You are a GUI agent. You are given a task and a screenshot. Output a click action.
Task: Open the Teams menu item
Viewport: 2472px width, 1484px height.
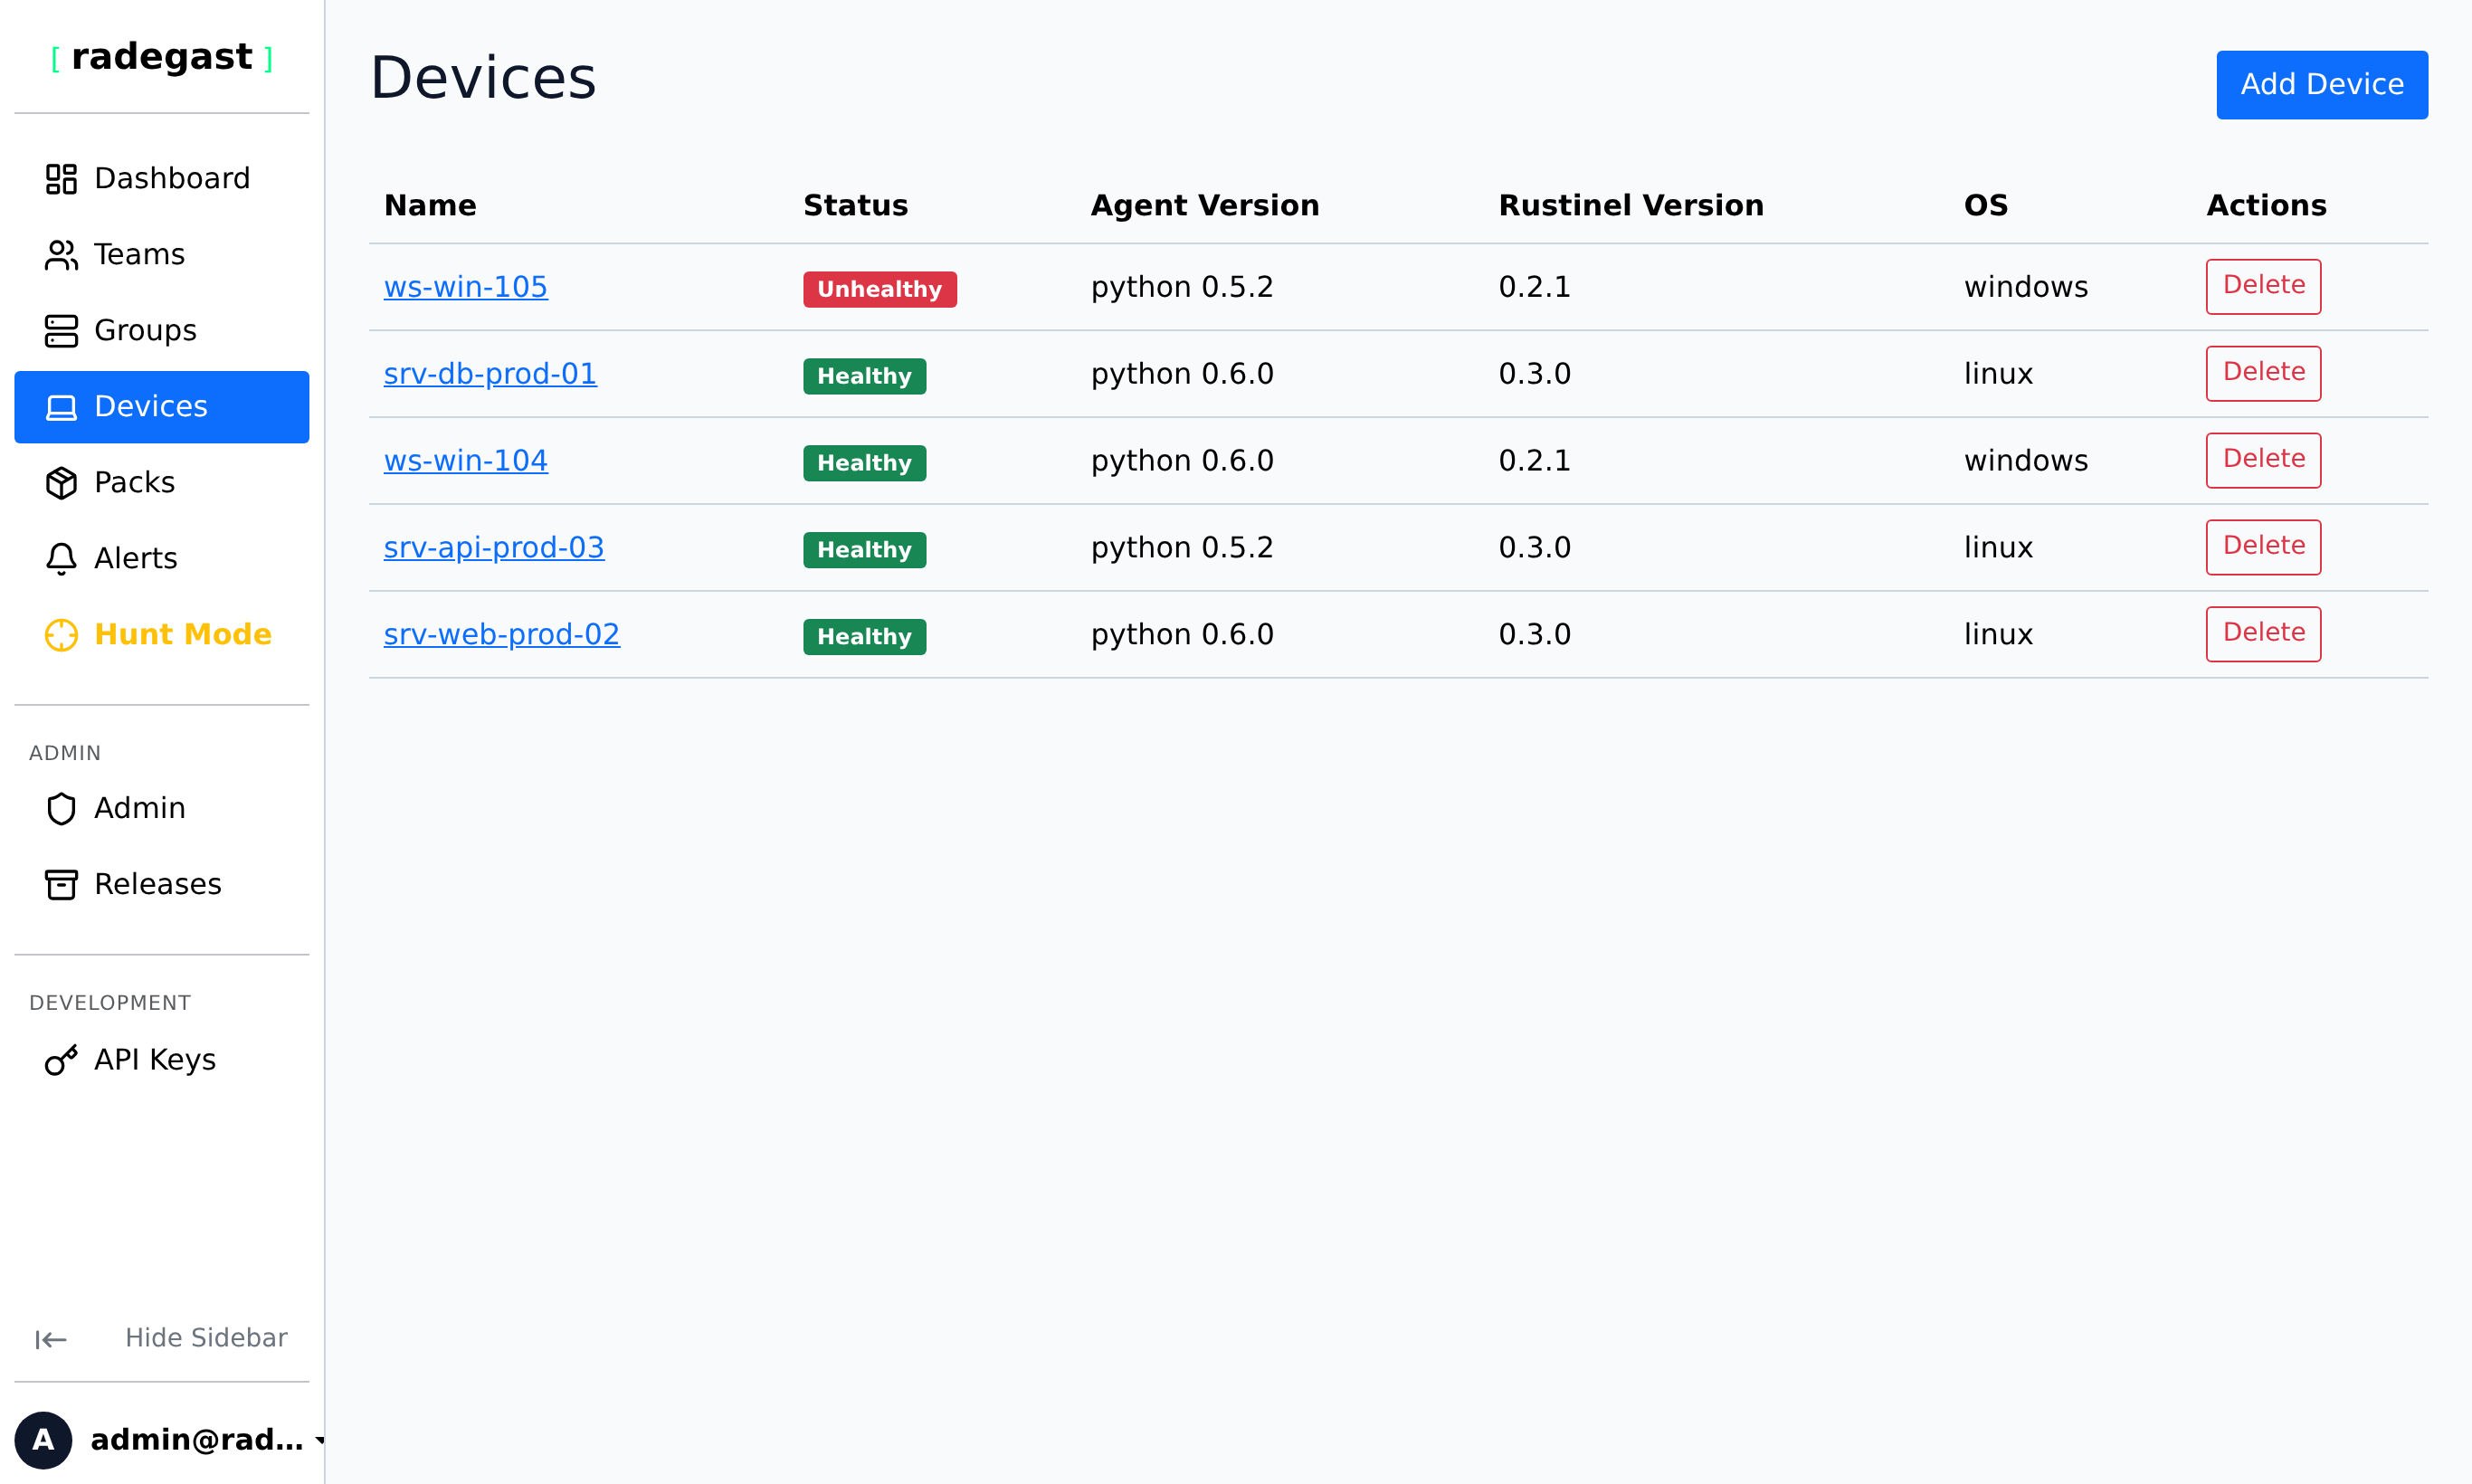click(x=162, y=255)
